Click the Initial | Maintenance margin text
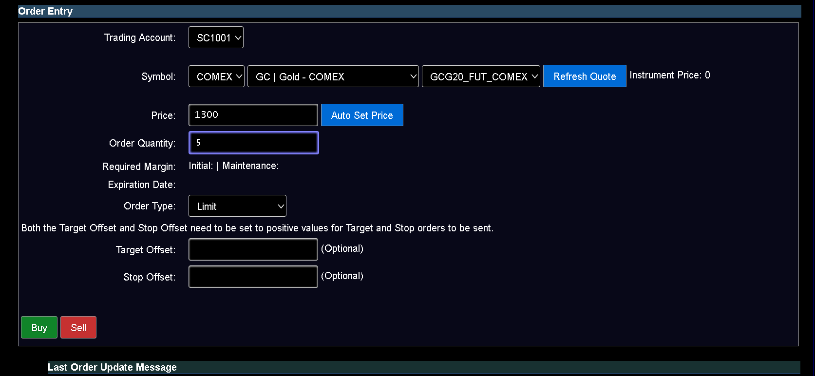The width and height of the screenshot is (815, 376). [x=234, y=166]
